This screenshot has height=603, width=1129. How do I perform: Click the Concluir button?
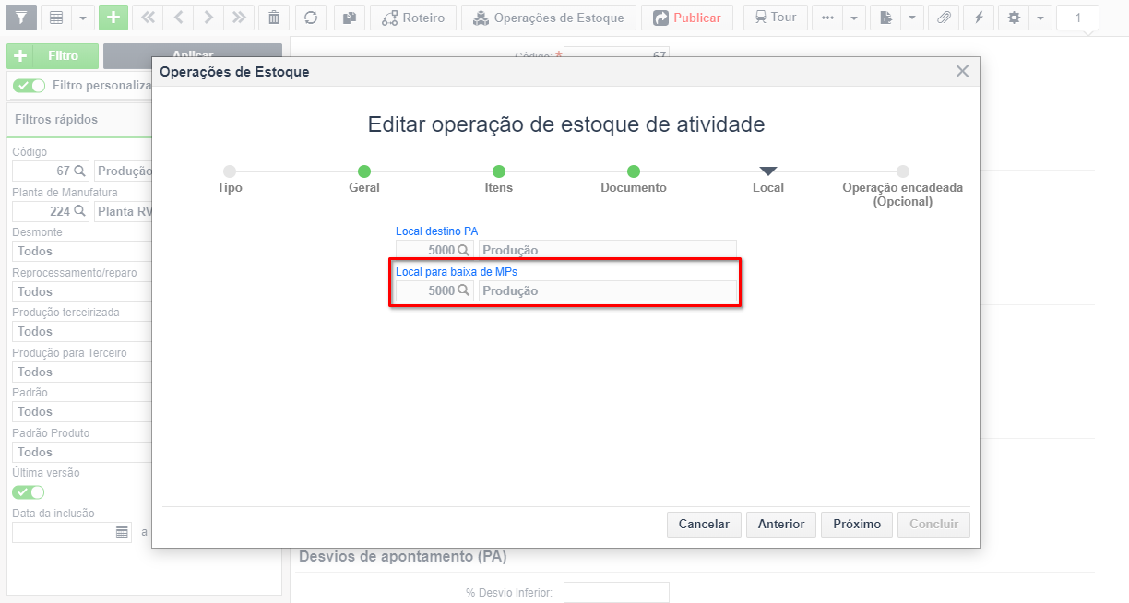(x=933, y=524)
